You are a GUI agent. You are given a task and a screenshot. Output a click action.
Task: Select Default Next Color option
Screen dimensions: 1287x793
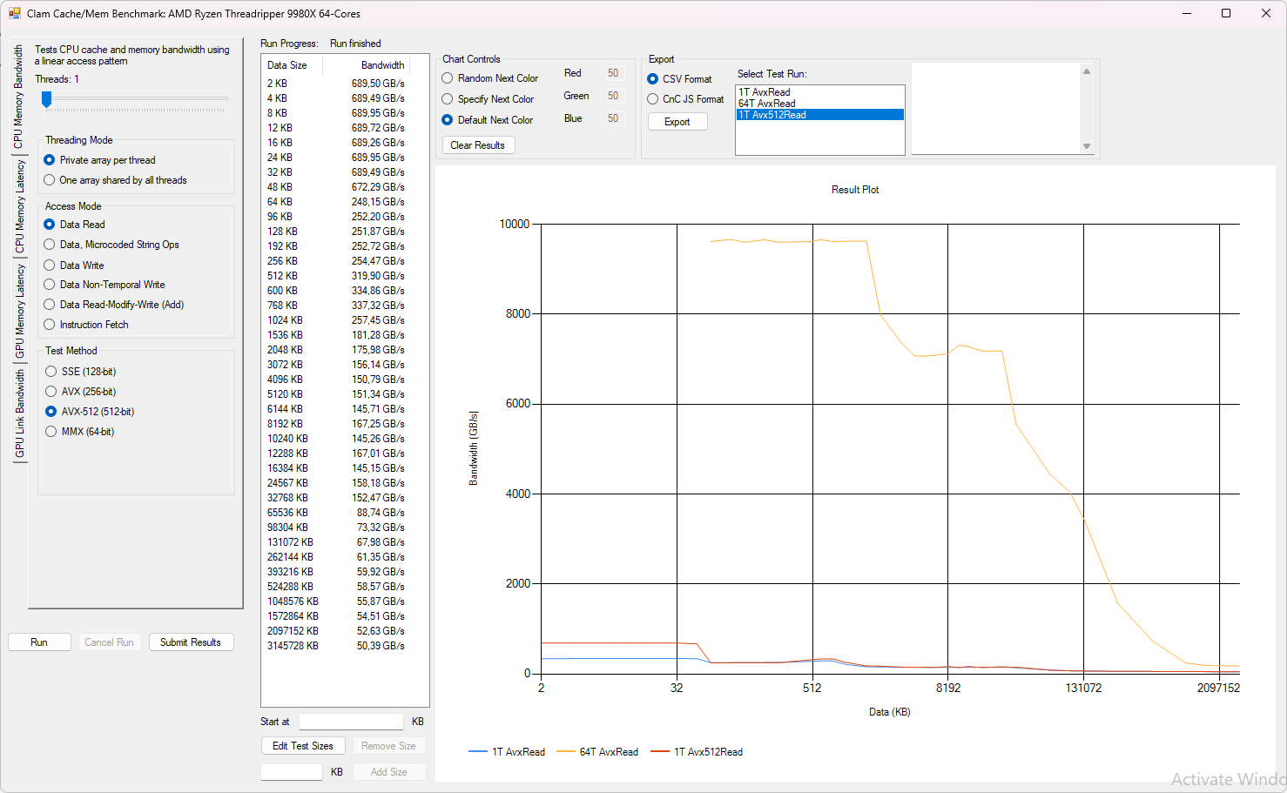point(488,120)
